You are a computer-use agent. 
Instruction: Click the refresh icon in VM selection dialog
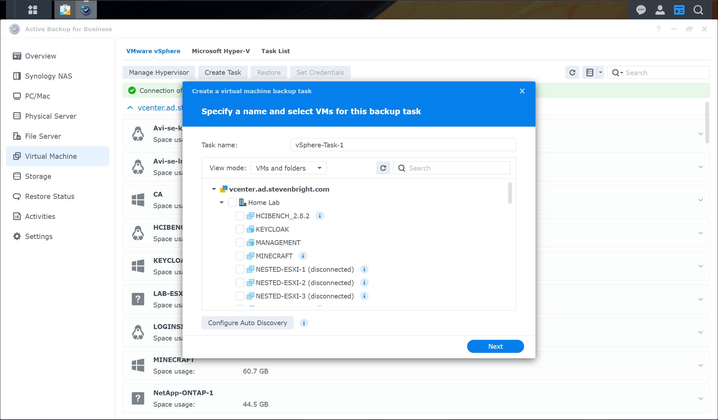pos(383,168)
